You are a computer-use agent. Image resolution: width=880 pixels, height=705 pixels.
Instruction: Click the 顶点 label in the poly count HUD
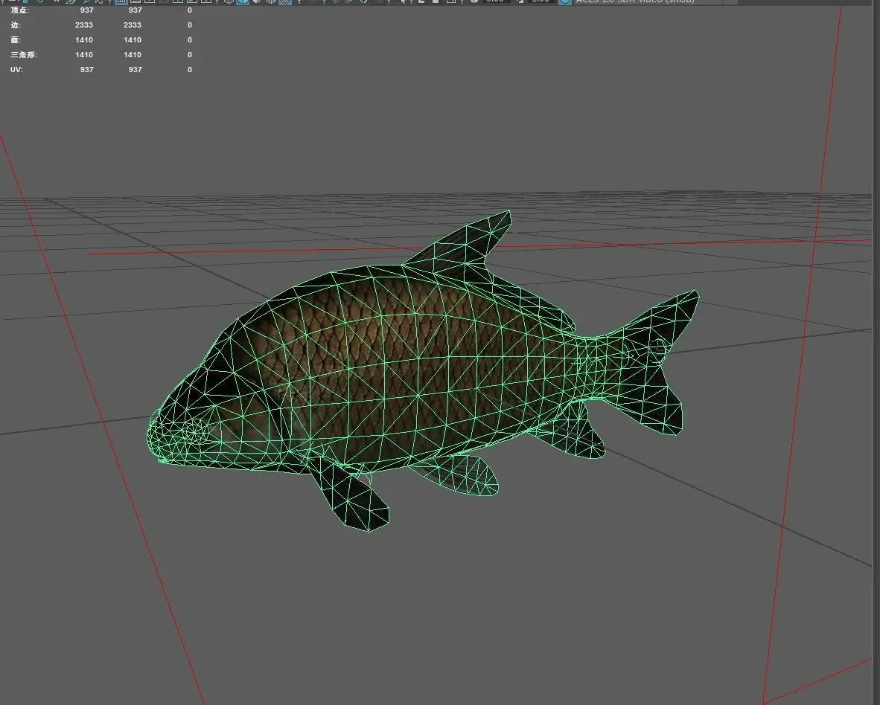[x=19, y=10]
